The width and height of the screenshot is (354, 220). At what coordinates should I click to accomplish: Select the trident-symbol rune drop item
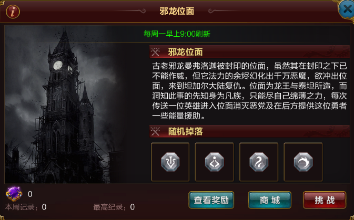coord(170,162)
